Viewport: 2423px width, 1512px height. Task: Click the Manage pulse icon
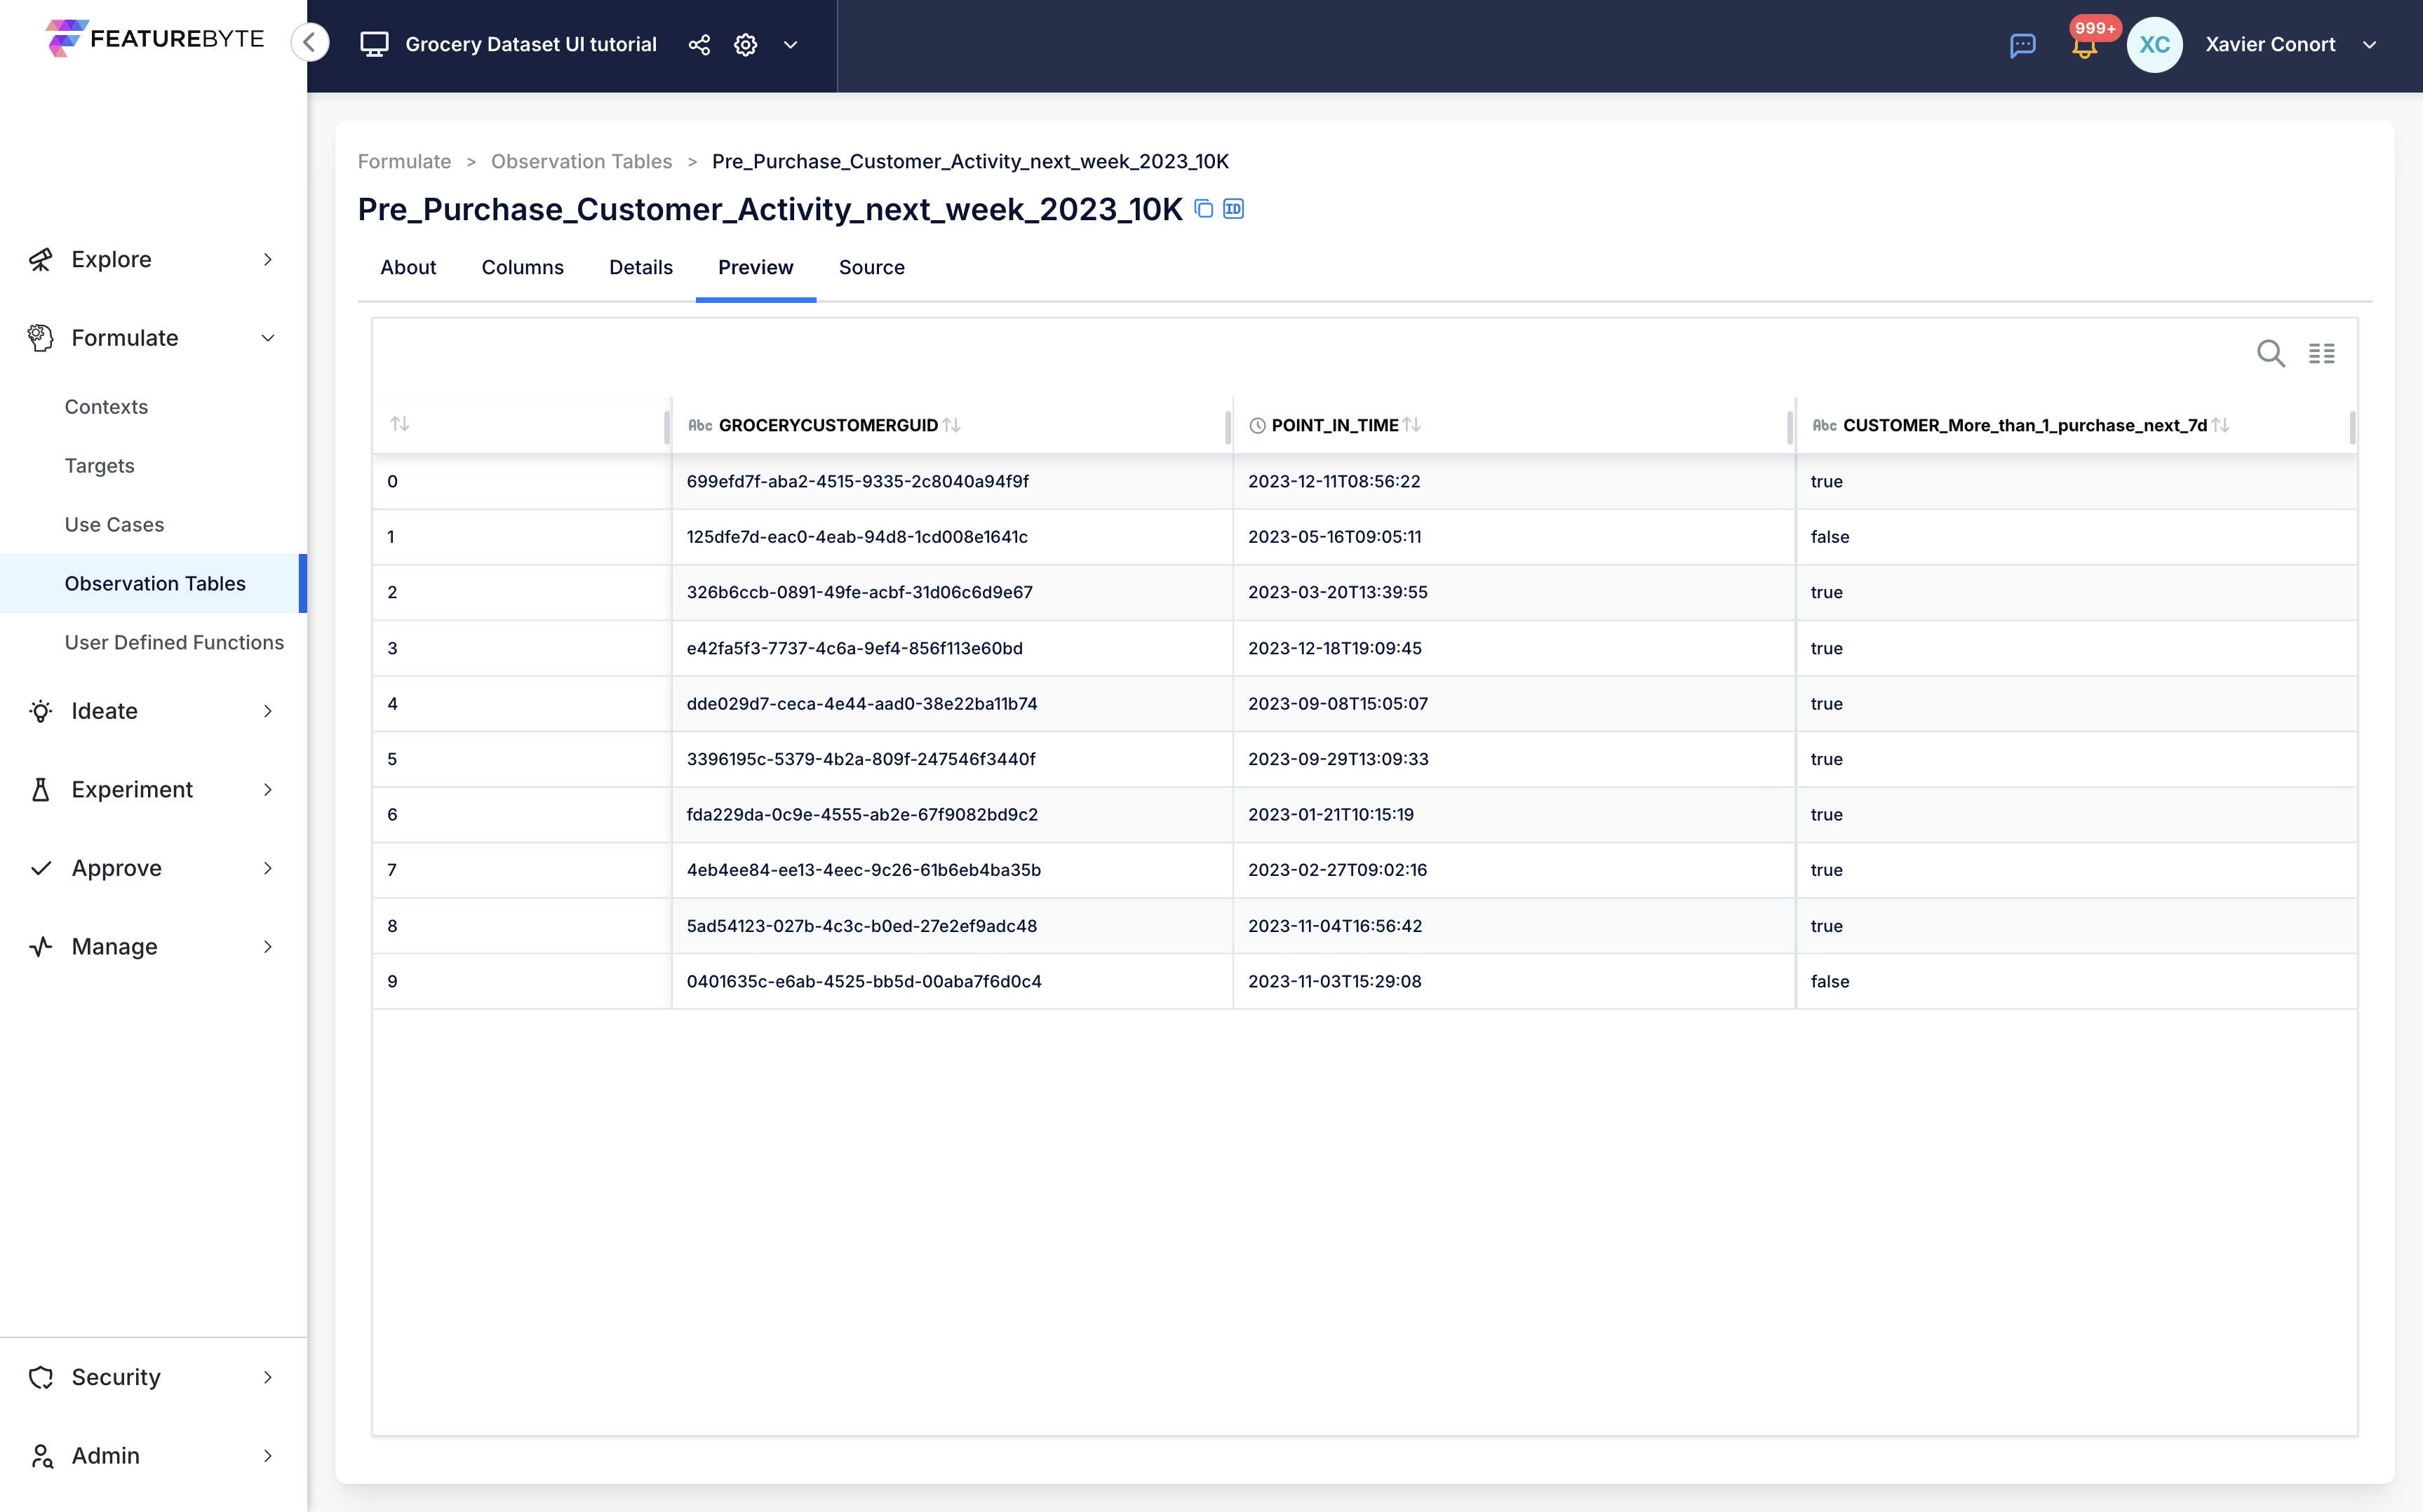point(40,946)
